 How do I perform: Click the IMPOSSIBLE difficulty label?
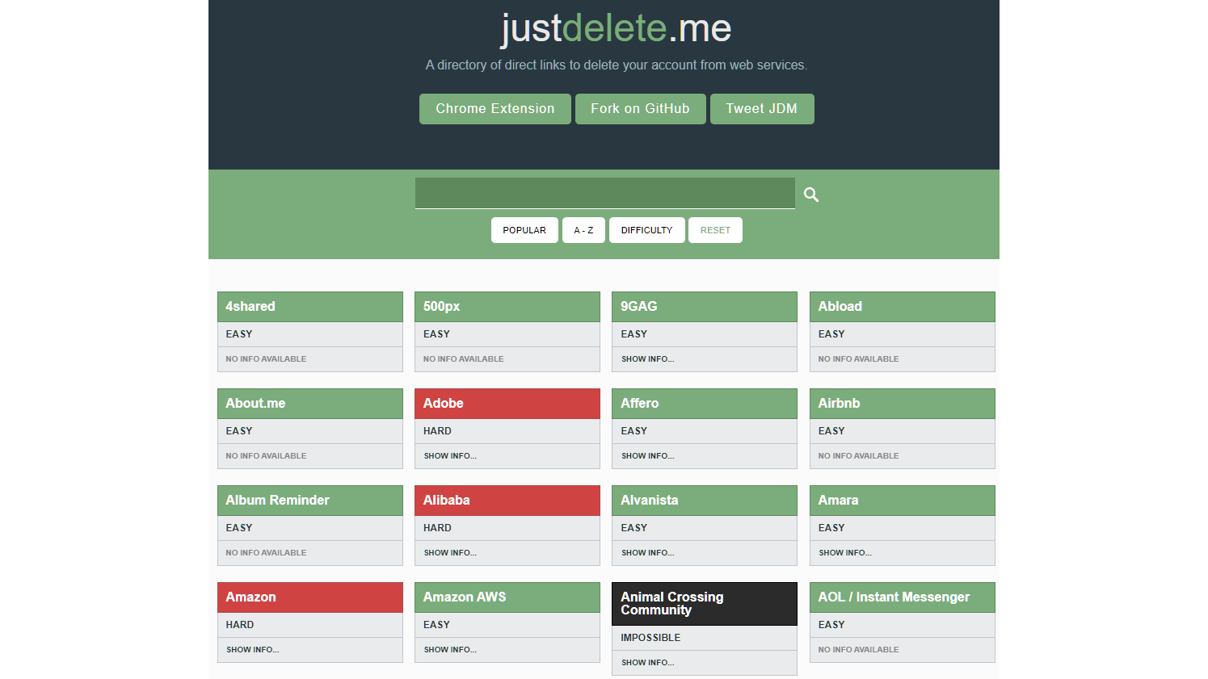(650, 638)
